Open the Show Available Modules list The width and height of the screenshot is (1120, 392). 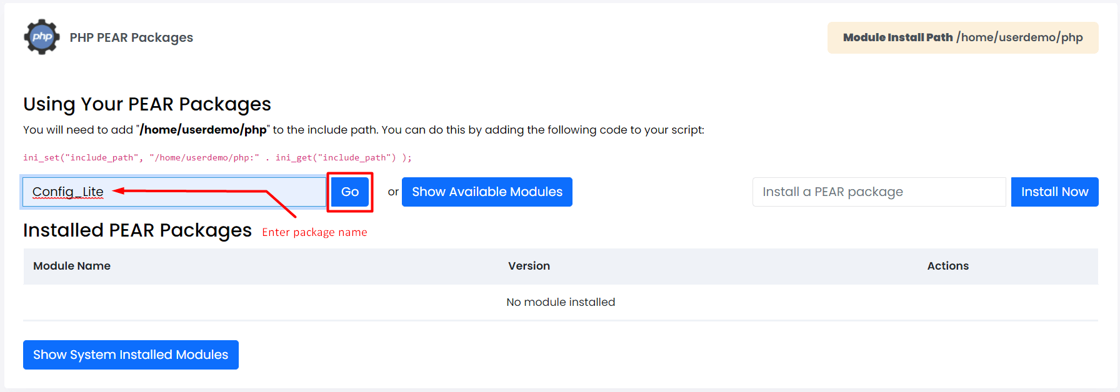pyautogui.click(x=487, y=192)
